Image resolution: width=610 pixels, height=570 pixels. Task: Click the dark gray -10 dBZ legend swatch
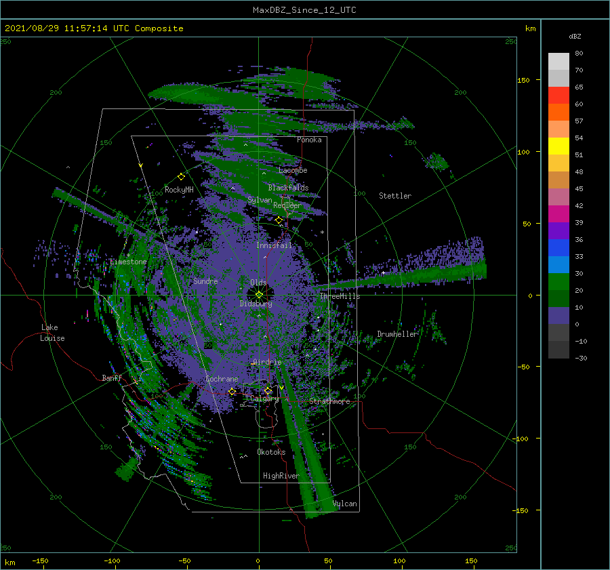tap(558, 349)
